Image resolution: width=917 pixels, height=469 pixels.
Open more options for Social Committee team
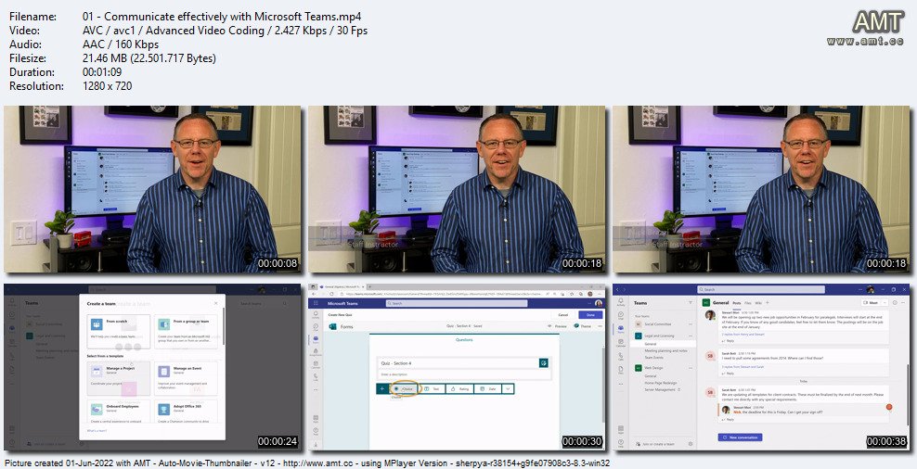coord(691,323)
